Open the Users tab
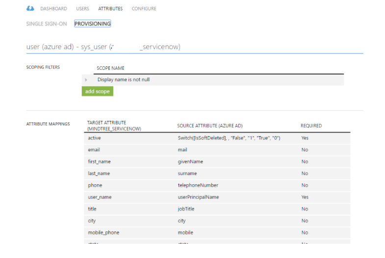 [82, 9]
